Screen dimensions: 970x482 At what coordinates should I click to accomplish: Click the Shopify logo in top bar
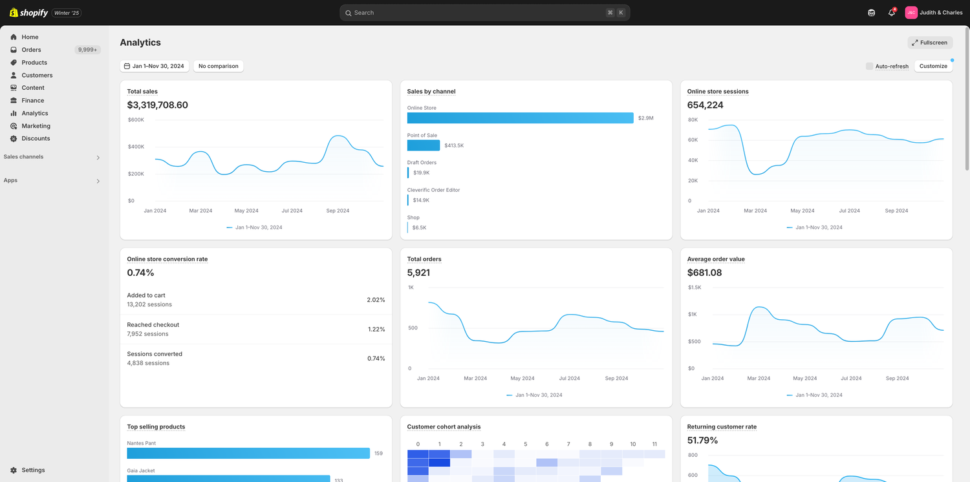click(x=28, y=12)
